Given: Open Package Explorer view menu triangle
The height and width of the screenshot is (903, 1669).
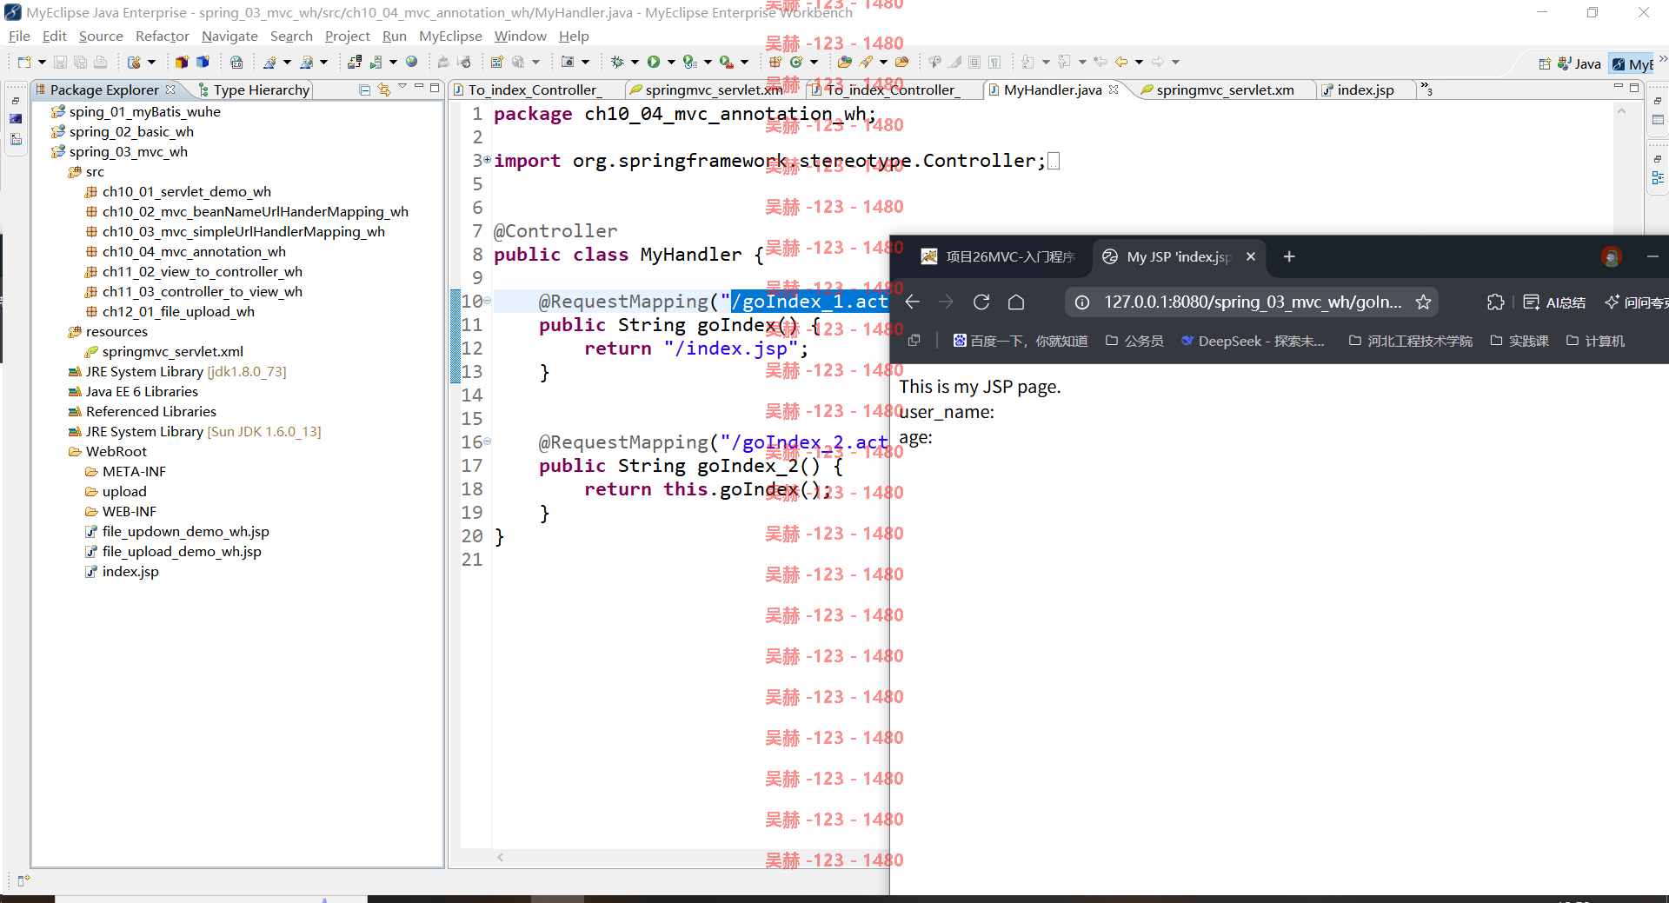Looking at the screenshot, I should coord(402,88).
